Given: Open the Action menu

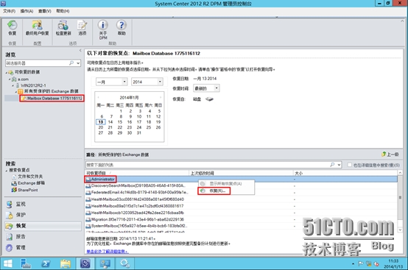Looking at the screenshot, I should click(27, 11).
